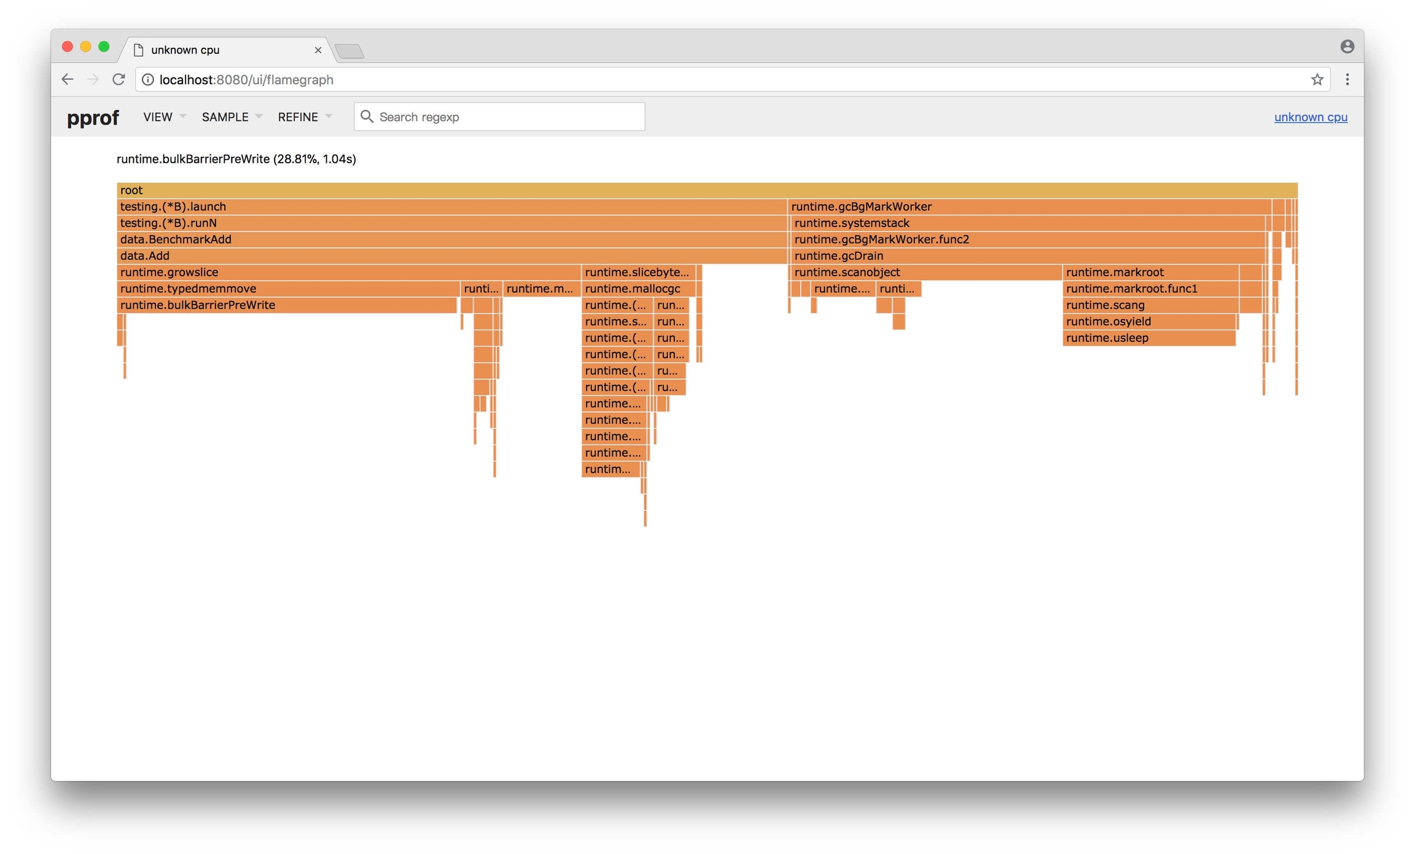1415x854 pixels.
Task: Open the Chrome profile avatar icon
Action: tap(1347, 47)
